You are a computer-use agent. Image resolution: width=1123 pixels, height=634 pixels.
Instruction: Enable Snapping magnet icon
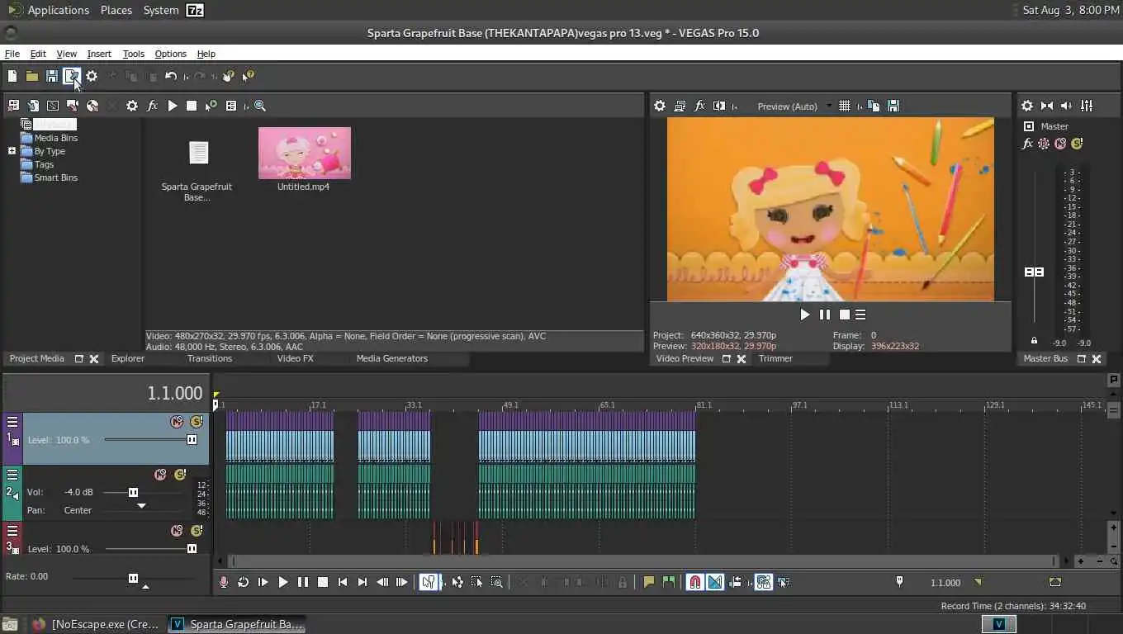point(695,582)
